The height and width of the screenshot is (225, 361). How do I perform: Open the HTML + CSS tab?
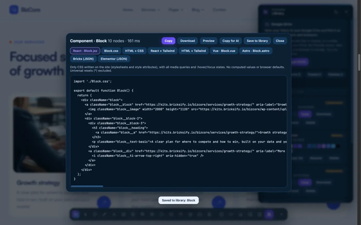point(134,51)
